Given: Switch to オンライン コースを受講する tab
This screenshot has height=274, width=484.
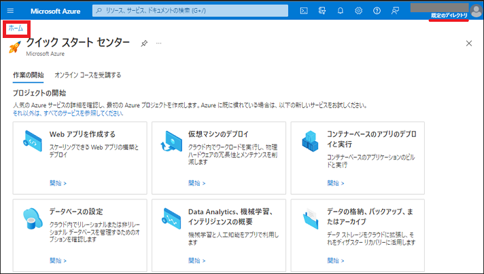Looking at the screenshot, I should pyautogui.click(x=88, y=75).
